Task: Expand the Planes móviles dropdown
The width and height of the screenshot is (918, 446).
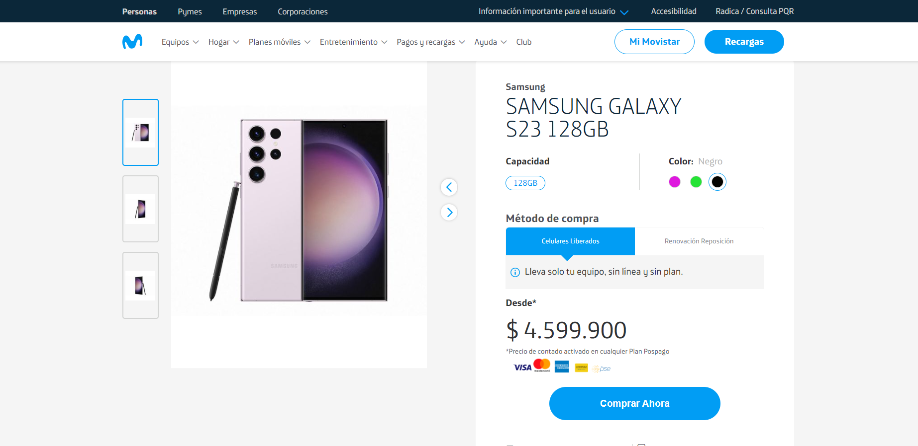Action: point(279,42)
